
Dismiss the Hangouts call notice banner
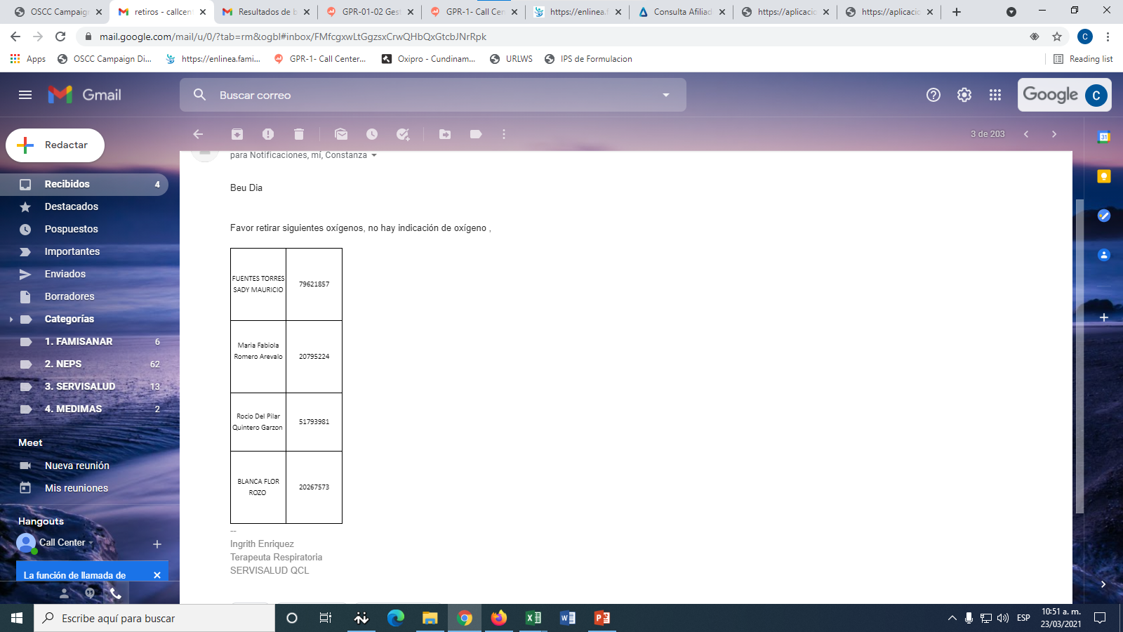[157, 575]
